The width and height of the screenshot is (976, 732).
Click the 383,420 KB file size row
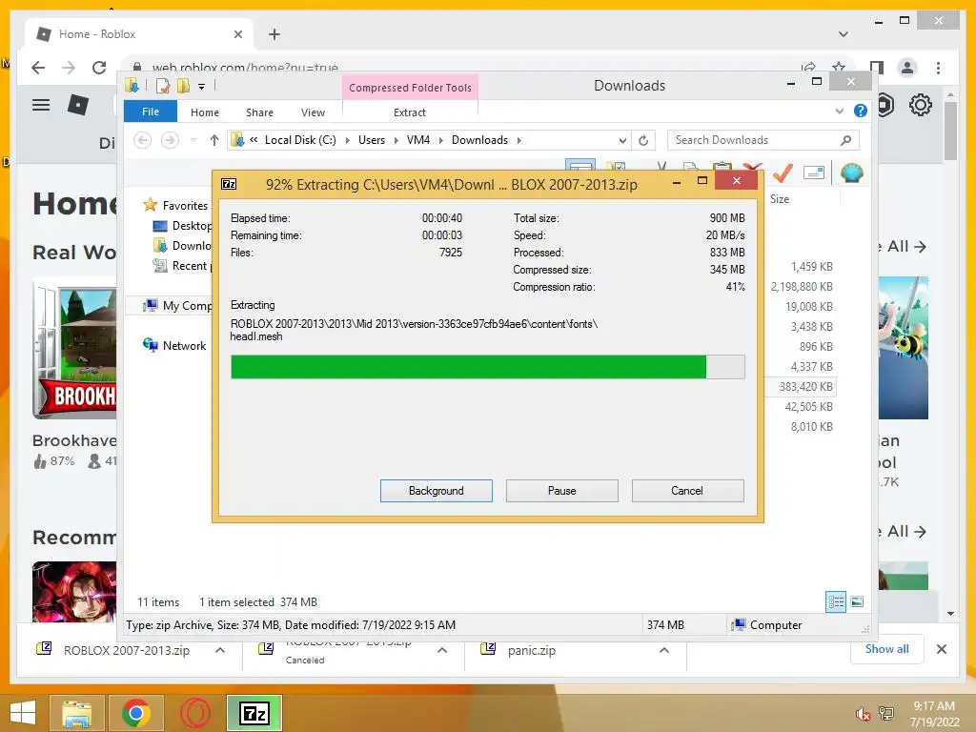800,387
